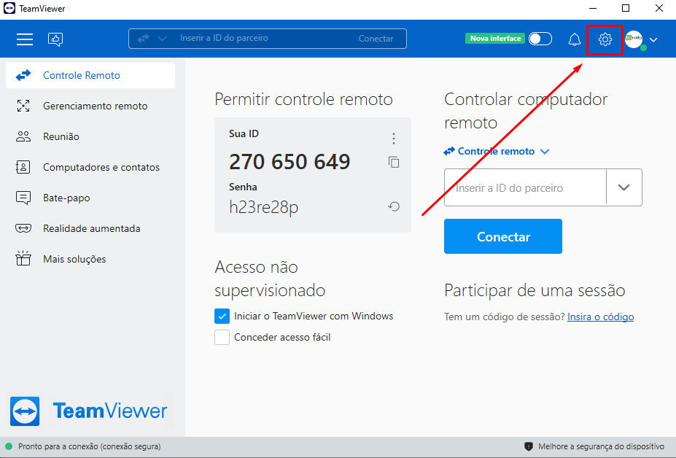Toggle the Nova interface switch
Image resolution: width=676 pixels, height=458 pixels.
coord(540,39)
